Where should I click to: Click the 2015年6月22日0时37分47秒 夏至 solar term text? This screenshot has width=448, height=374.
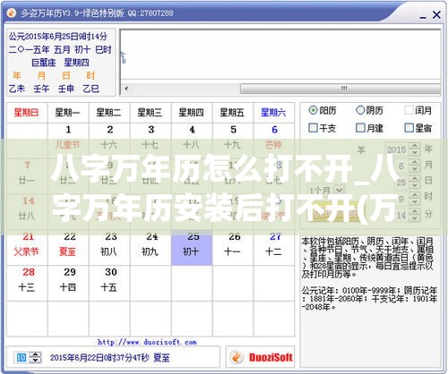[109, 357]
